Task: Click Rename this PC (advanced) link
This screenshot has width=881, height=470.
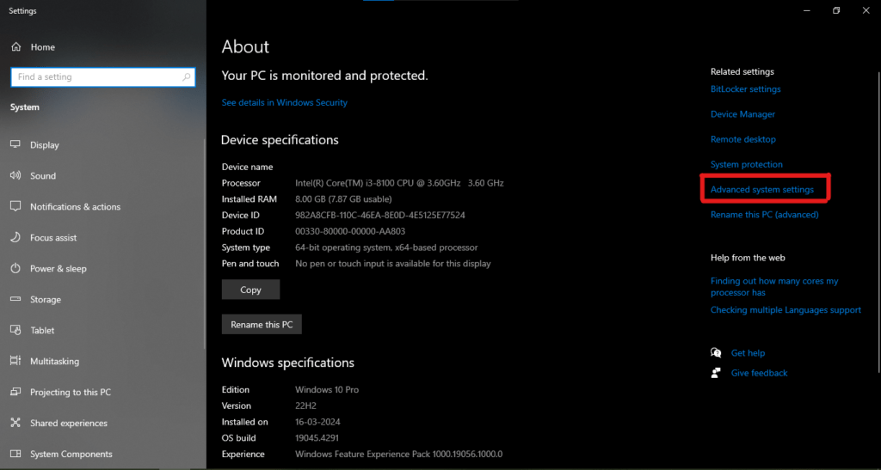Action: click(764, 214)
